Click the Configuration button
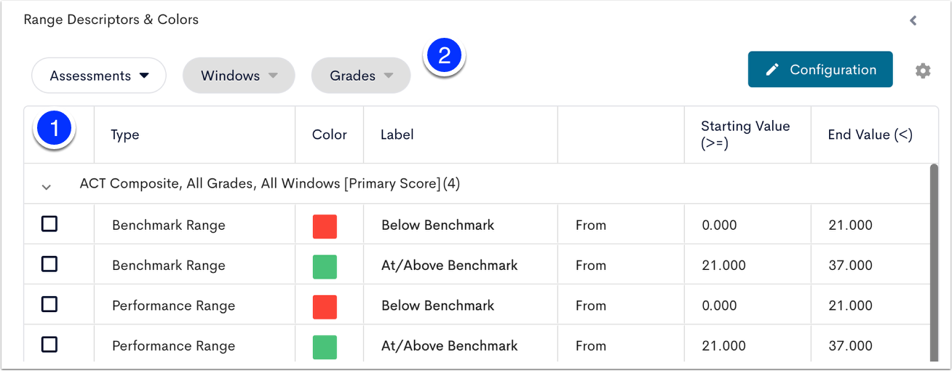952x371 pixels. 820,70
